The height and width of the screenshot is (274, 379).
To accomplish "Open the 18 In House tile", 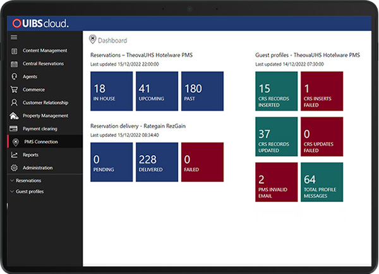I will (x=111, y=91).
